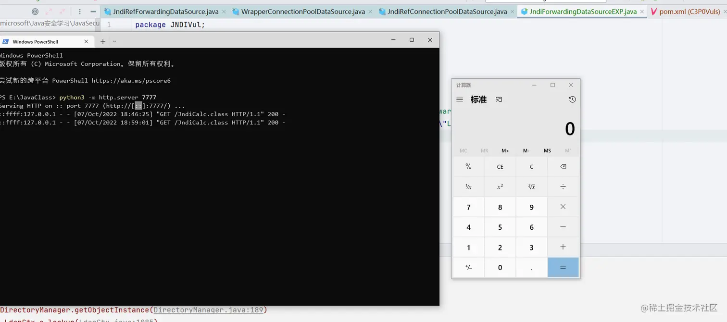Click the 2 key in Calculator

click(500, 247)
